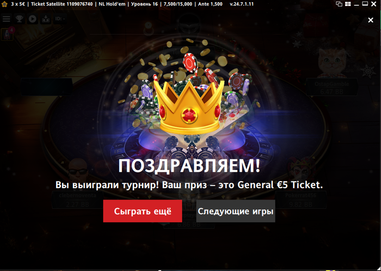
Task: Close the Ticket Satellite table window
Action: pyautogui.click(x=374, y=4)
